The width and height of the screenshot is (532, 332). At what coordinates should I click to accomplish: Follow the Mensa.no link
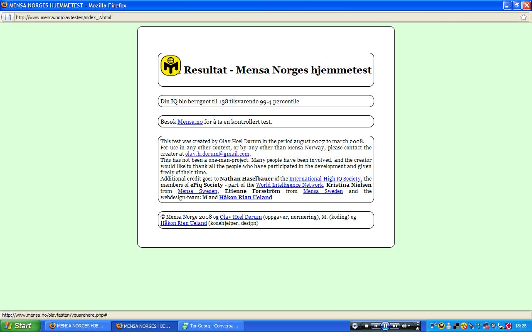pyautogui.click(x=190, y=122)
